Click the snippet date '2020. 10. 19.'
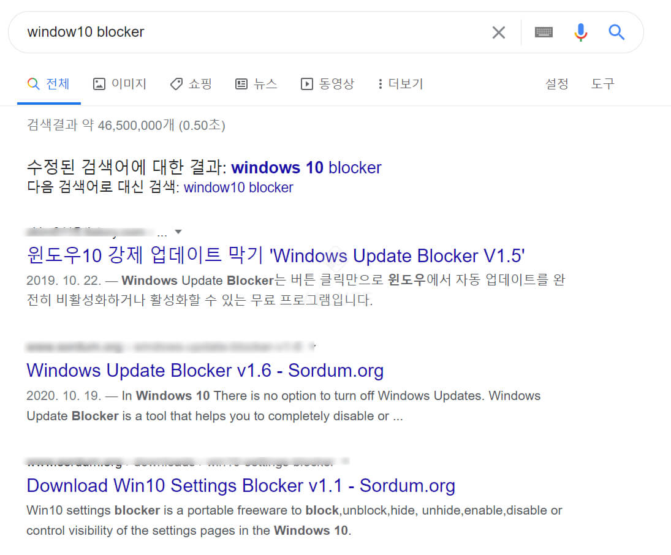The width and height of the screenshot is (671, 555). (x=64, y=396)
